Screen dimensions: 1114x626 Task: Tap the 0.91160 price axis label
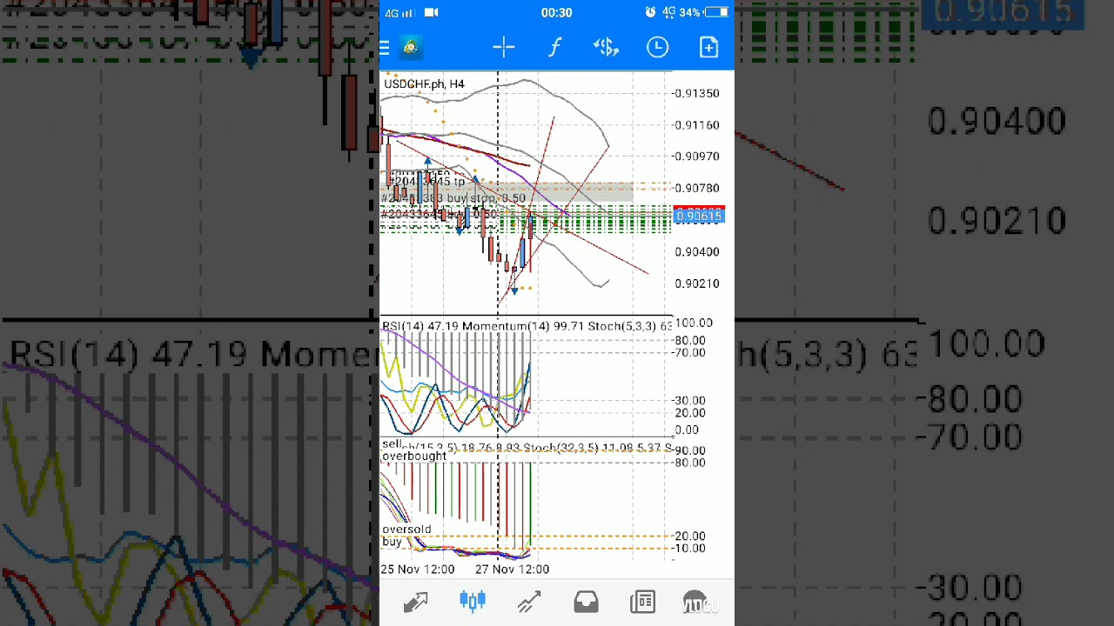point(697,125)
